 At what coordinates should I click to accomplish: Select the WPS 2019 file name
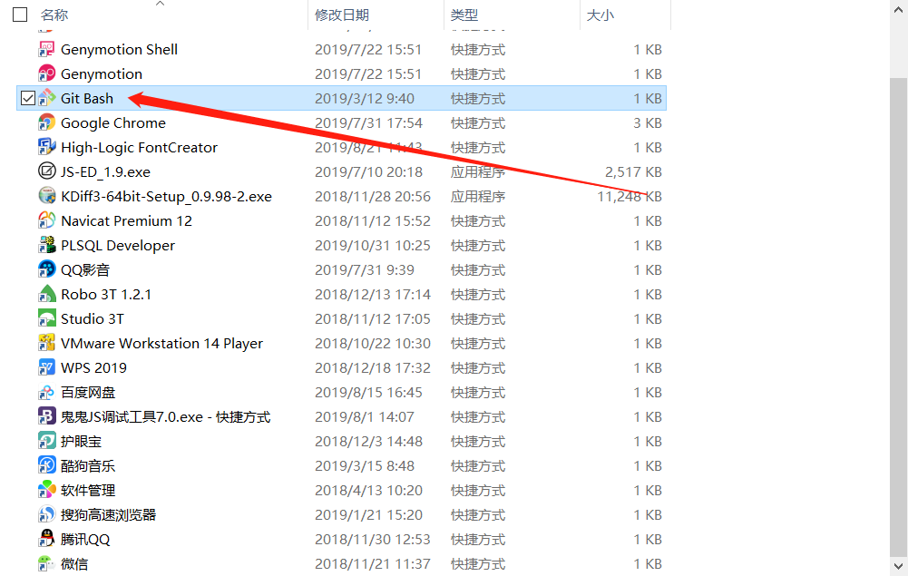coord(93,367)
